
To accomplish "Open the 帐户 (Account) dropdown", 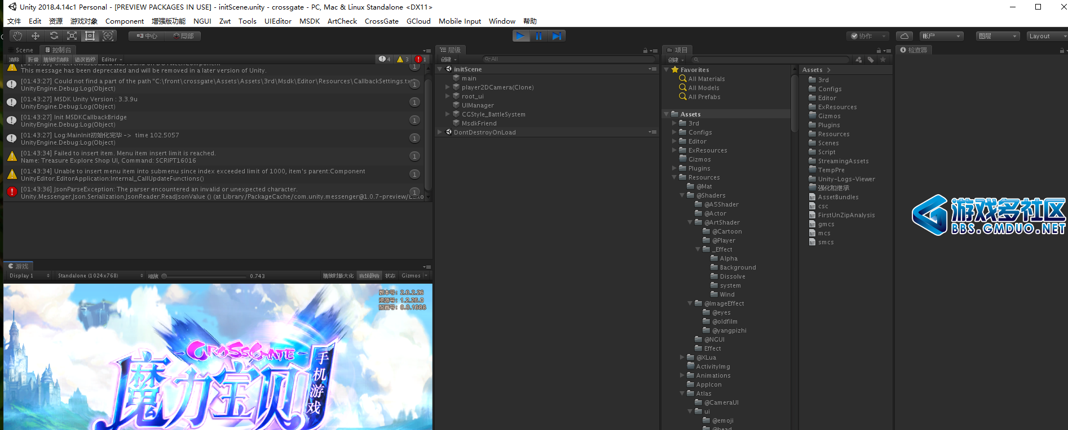I will [942, 36].
